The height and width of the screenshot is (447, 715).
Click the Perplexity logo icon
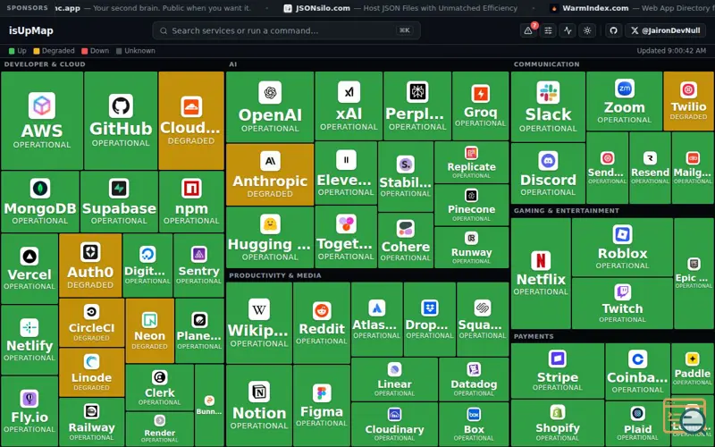click(417, 92)
